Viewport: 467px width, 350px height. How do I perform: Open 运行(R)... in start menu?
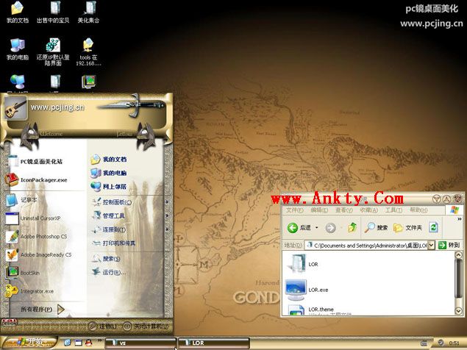point(109,272)
